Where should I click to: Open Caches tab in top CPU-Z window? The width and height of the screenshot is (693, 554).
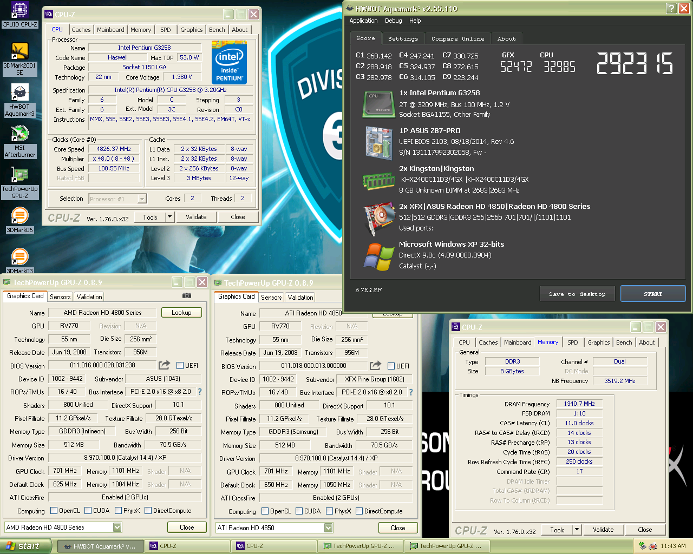(81, 30)
